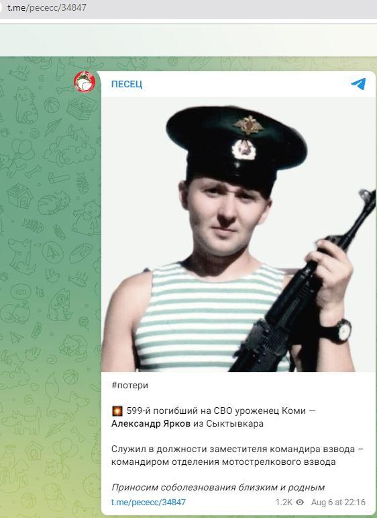Open the t.me/ресесс/34847 link at post bottom
This screenshot has height=518, width=377.
(x=148, y=503)
